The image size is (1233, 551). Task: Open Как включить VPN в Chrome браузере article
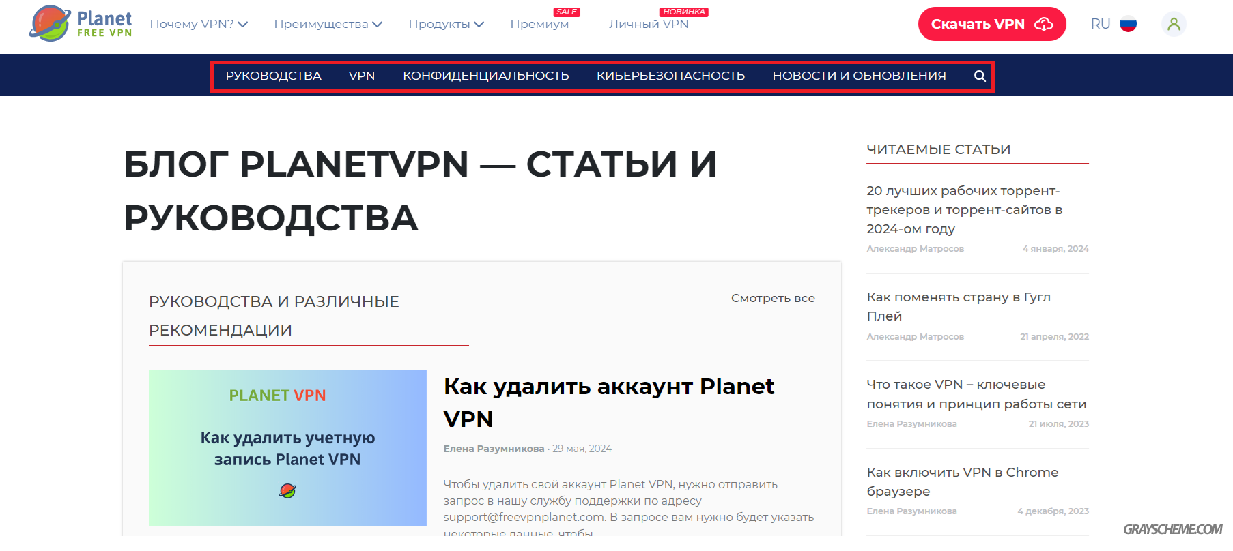click(x=963, y=481)
